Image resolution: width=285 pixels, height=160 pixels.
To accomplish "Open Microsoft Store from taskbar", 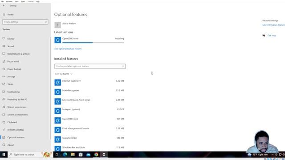I will pos(81,155).
